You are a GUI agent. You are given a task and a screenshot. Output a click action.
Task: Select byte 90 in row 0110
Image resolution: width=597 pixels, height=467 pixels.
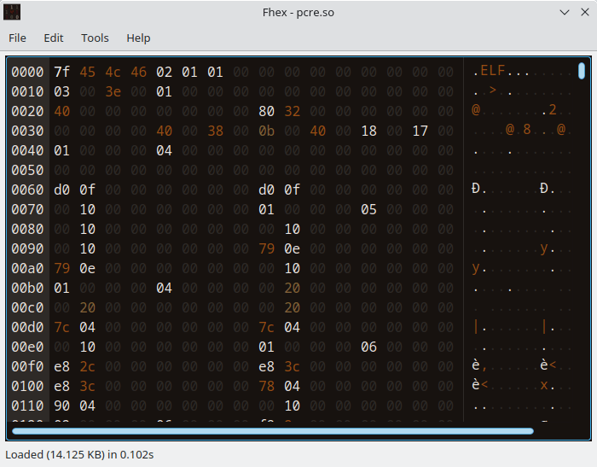[x=61, y=406]
